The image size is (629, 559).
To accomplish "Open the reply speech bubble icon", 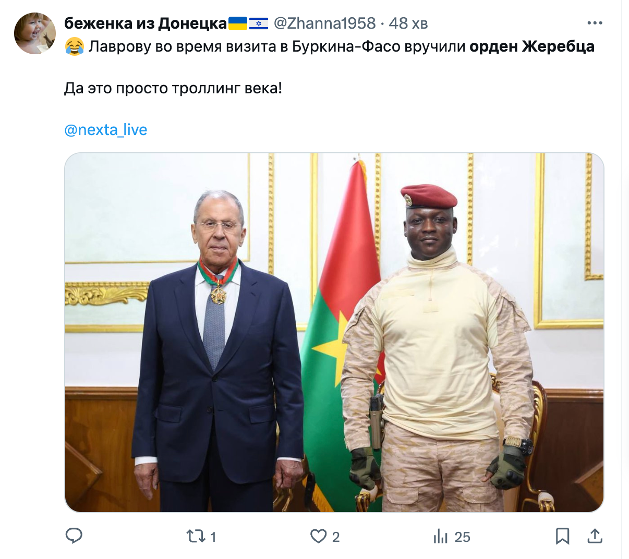I will 74,536.
